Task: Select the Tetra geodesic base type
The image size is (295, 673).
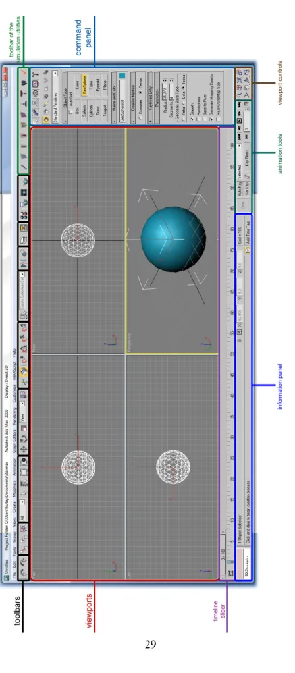Action: [x=184, y=119]
